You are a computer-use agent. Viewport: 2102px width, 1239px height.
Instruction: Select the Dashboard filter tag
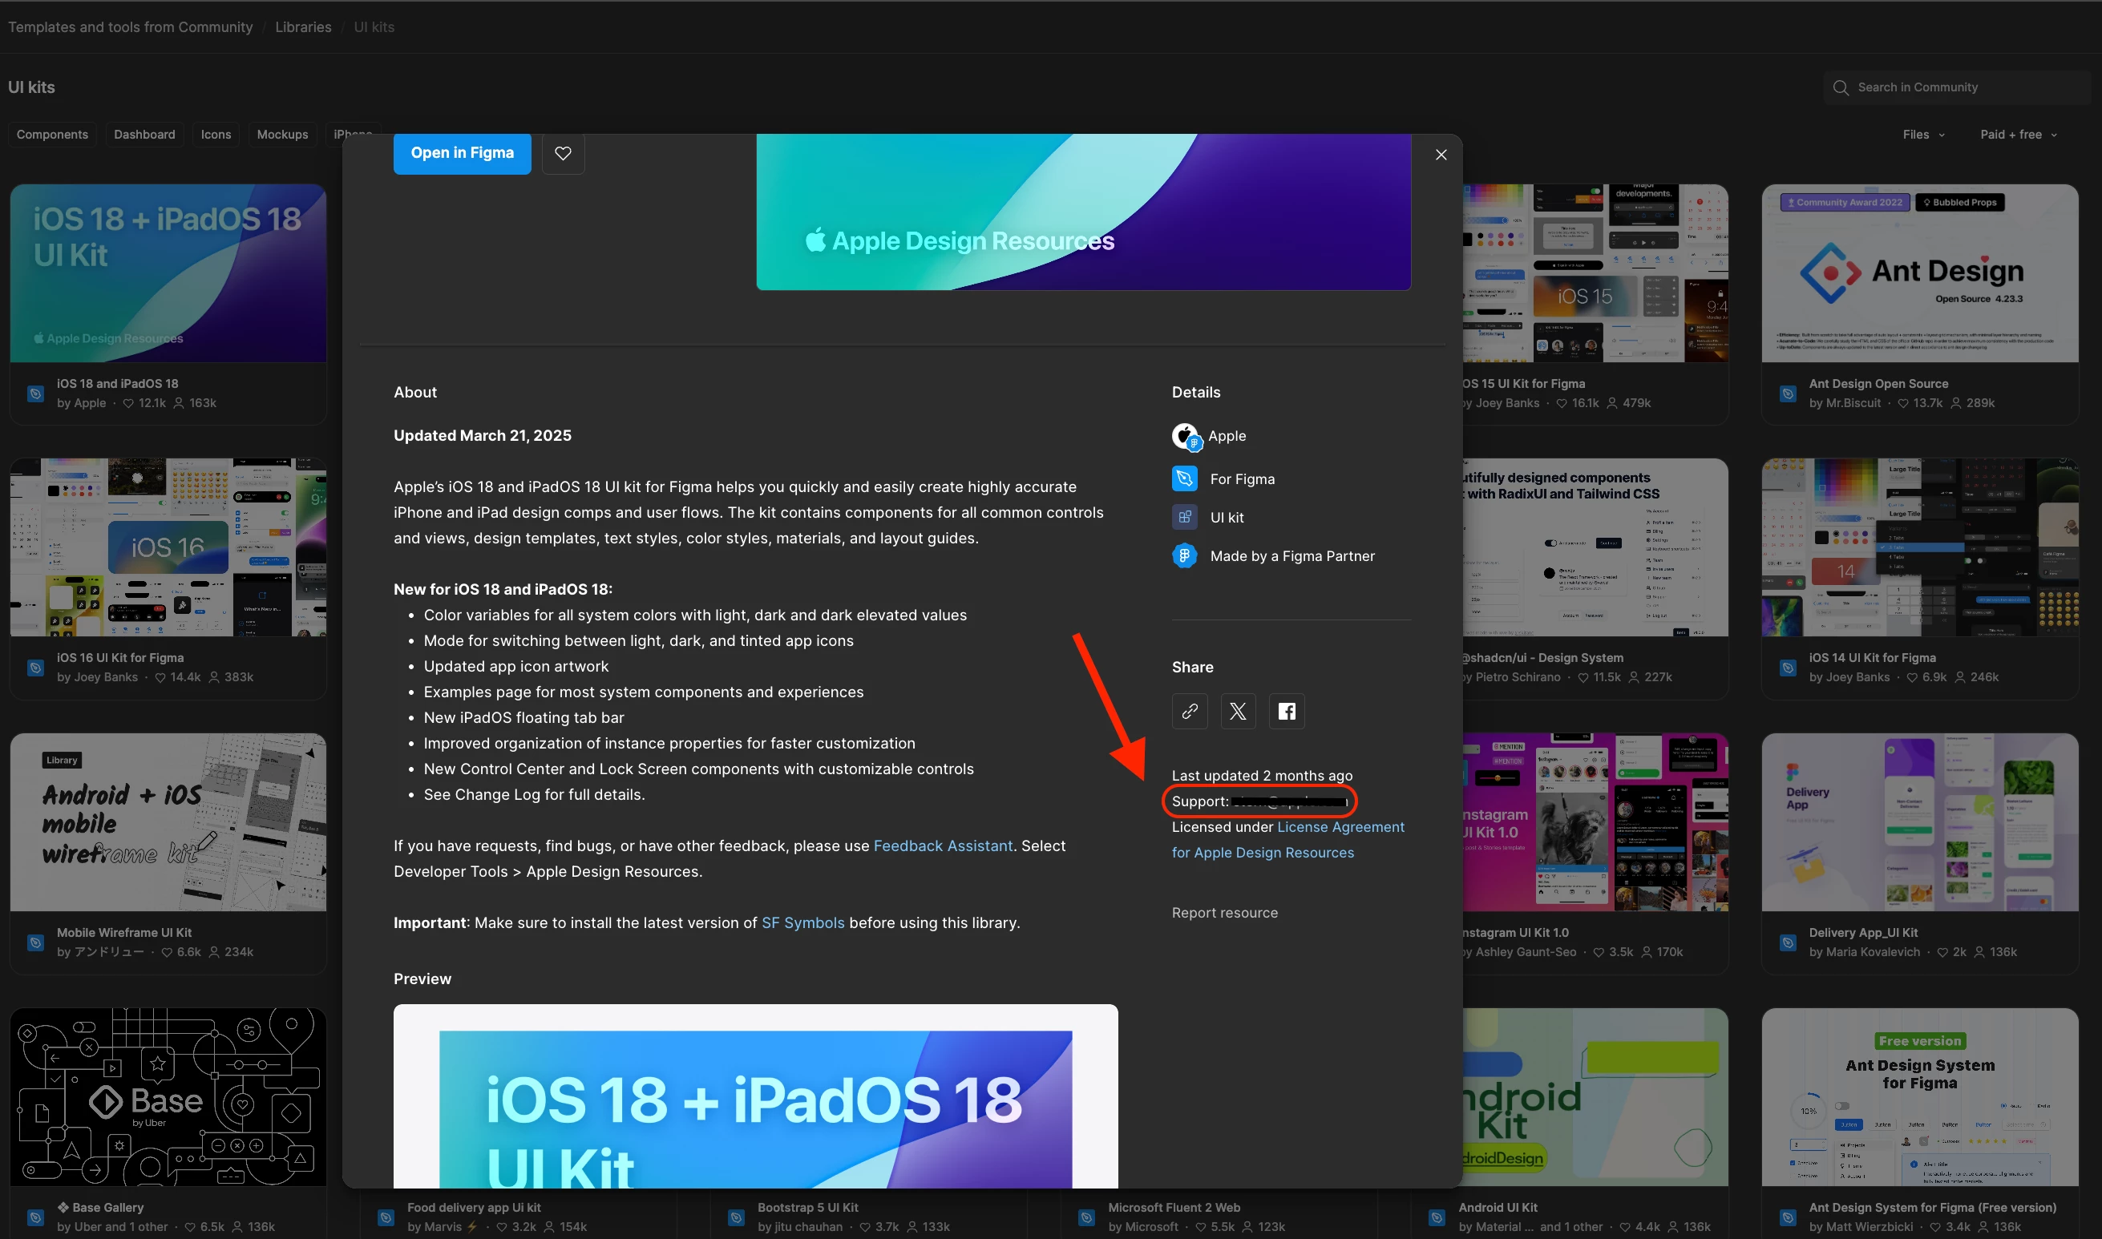tap(144, 135)
